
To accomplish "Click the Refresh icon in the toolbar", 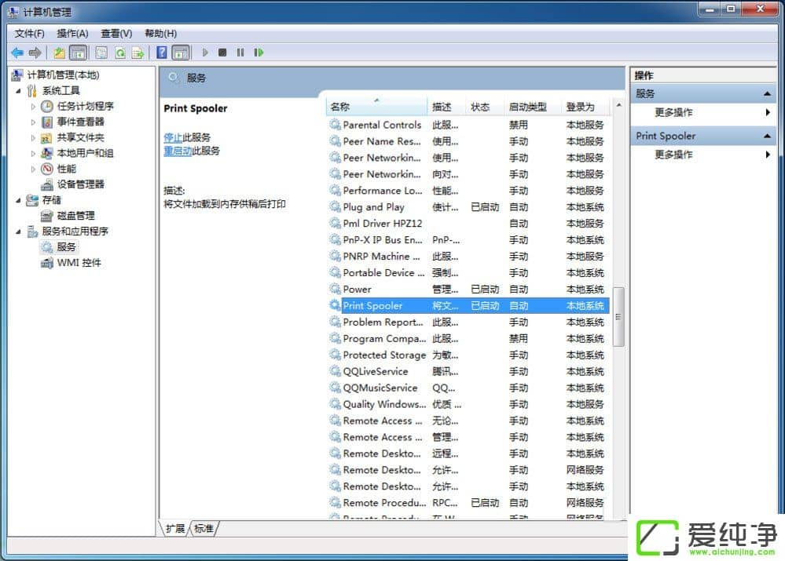I will click(x=121, y=53).
